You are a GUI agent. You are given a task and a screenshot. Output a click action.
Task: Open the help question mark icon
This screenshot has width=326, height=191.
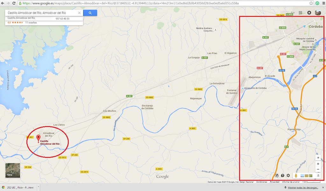283,175
